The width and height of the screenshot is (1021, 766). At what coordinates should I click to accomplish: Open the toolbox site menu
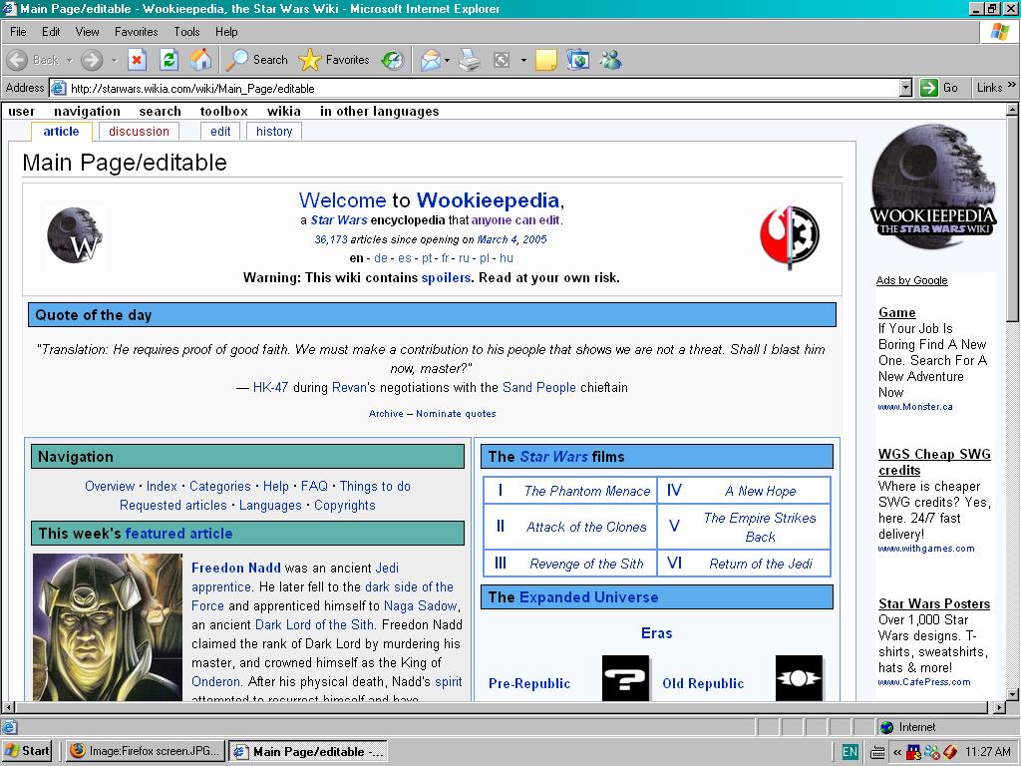pos(224,112)
